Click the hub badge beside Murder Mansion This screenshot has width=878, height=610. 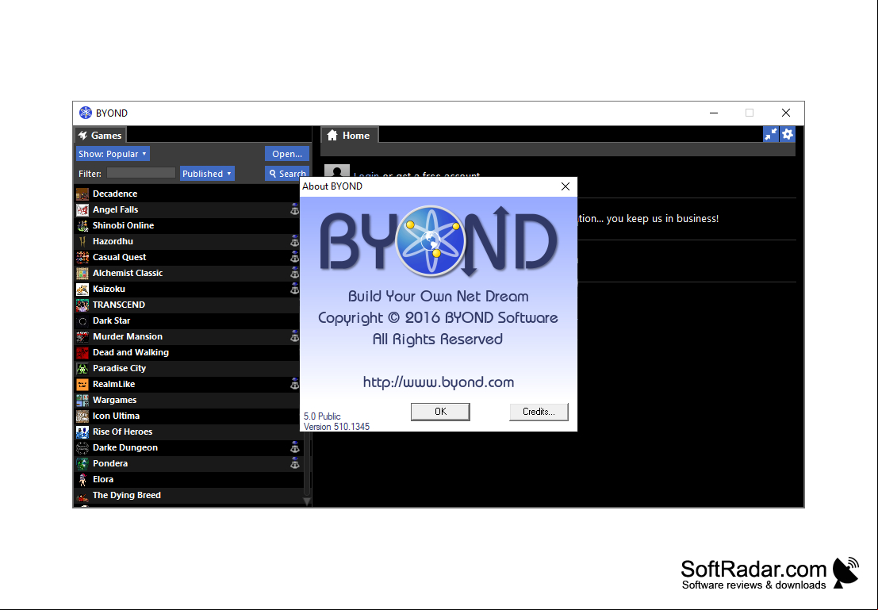tap(294, 336)
